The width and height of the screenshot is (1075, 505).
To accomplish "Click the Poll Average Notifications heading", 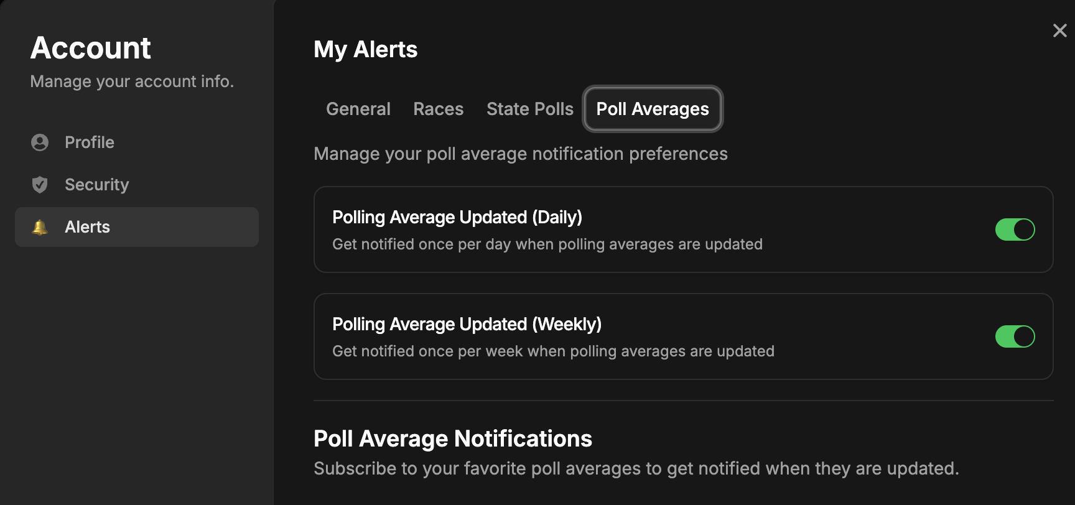I will (x=452, y=438).
